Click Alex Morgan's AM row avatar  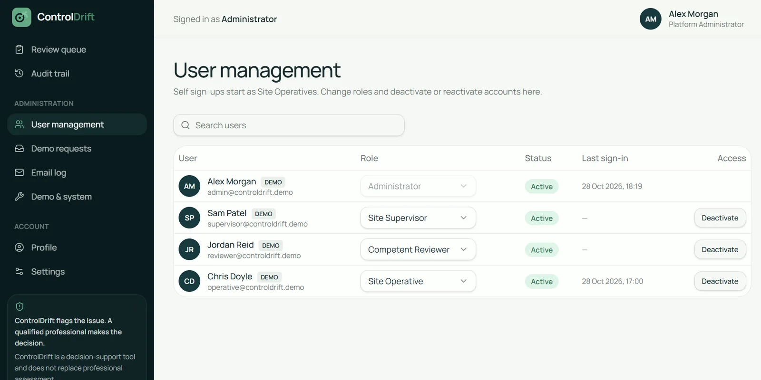(189, 186)
